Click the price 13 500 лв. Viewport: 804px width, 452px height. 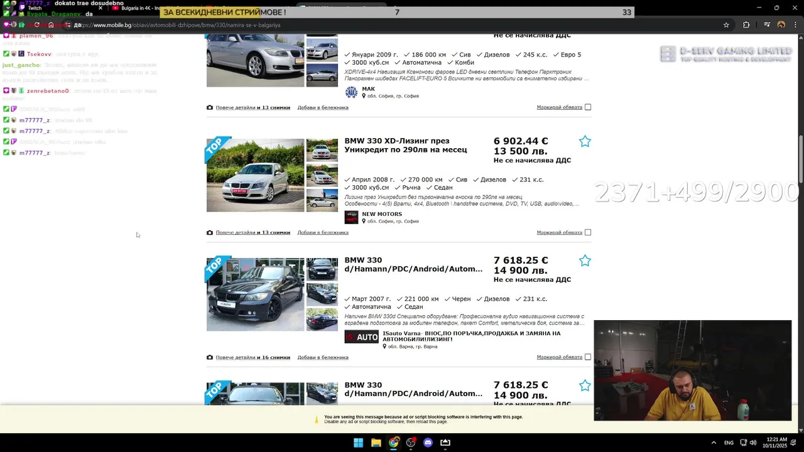tap(520, 151)
